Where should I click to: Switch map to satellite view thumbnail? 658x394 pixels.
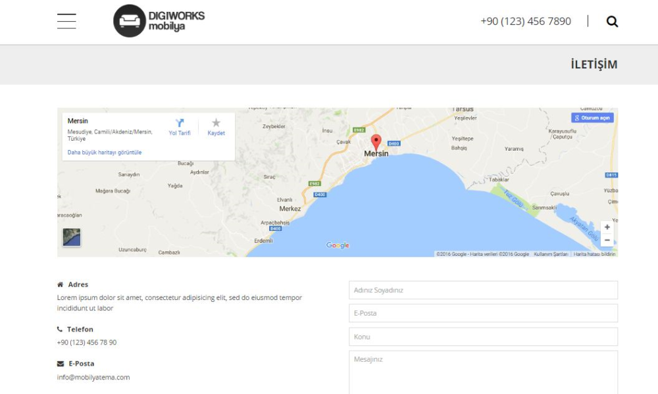(x=72, y=237)
